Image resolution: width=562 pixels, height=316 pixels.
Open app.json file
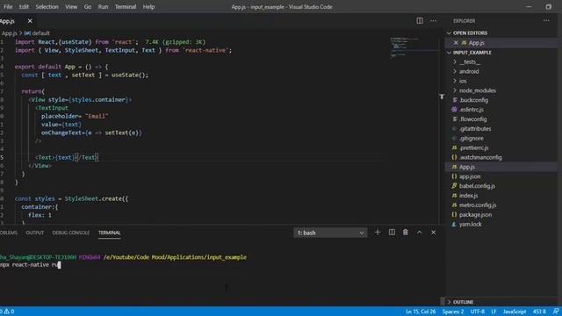pos(470,176)
